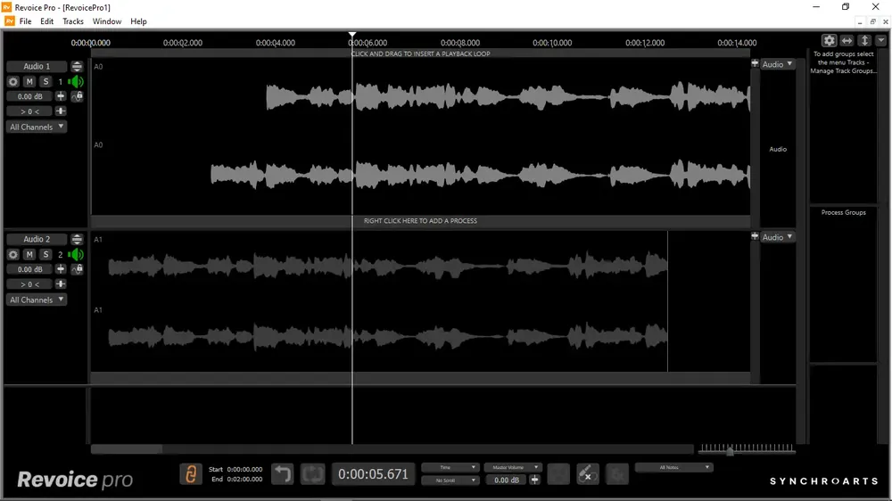
Task: Open the top-right display settings gear
Action: click(829, 41)
